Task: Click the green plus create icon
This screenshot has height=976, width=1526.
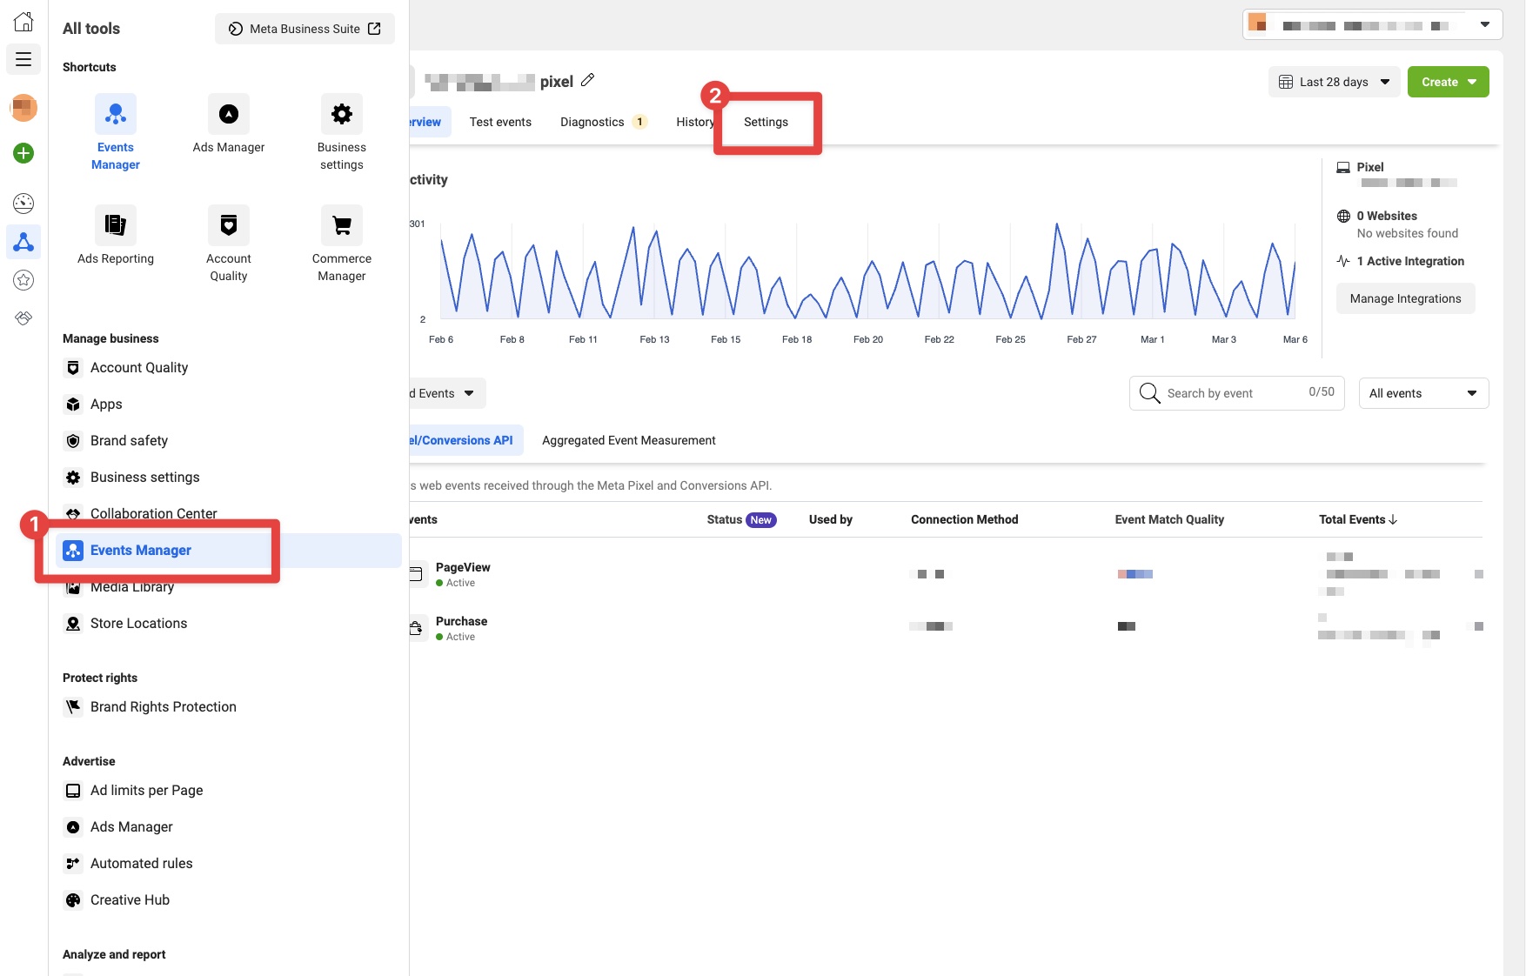Action: pos(23,153)
